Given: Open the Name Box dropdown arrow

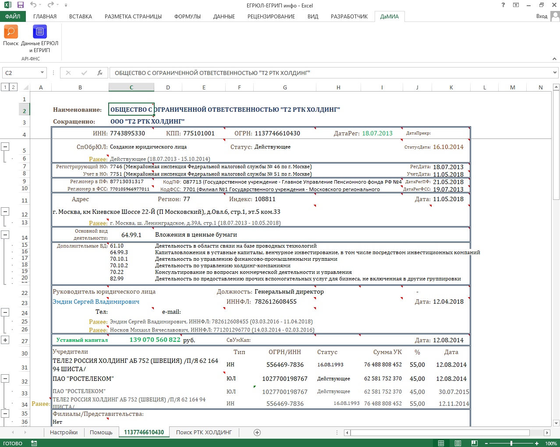Looking at the screenshot, I should [x=42, y=73].
